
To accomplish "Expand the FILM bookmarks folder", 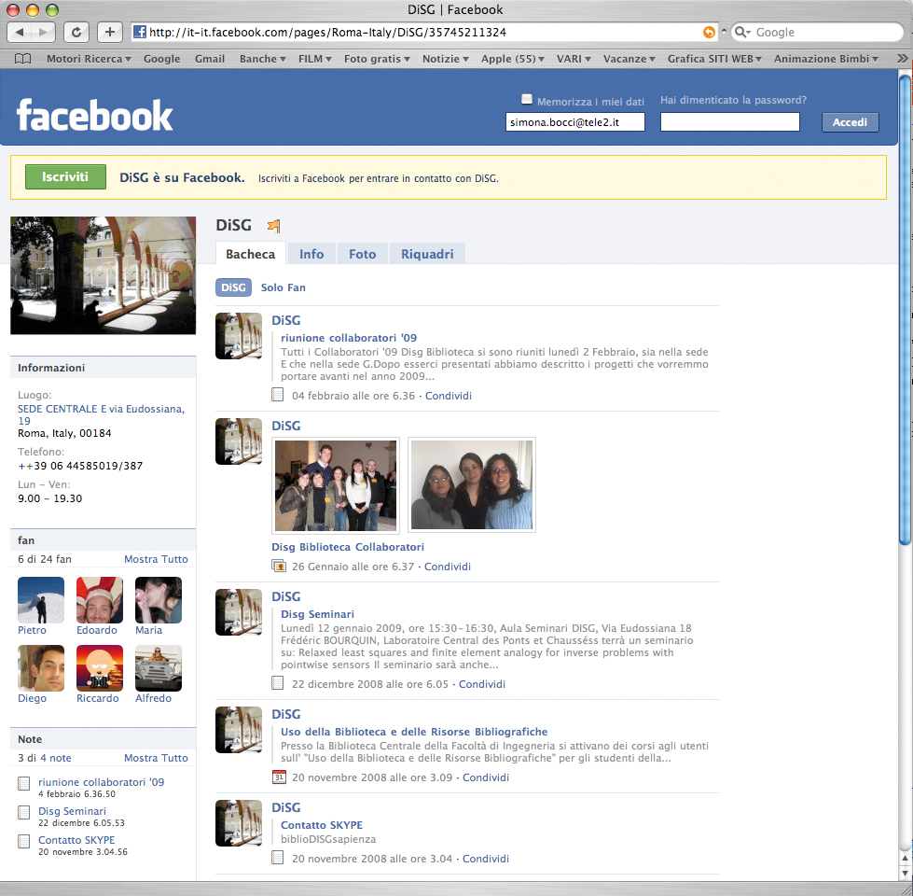I will point(315,59).
